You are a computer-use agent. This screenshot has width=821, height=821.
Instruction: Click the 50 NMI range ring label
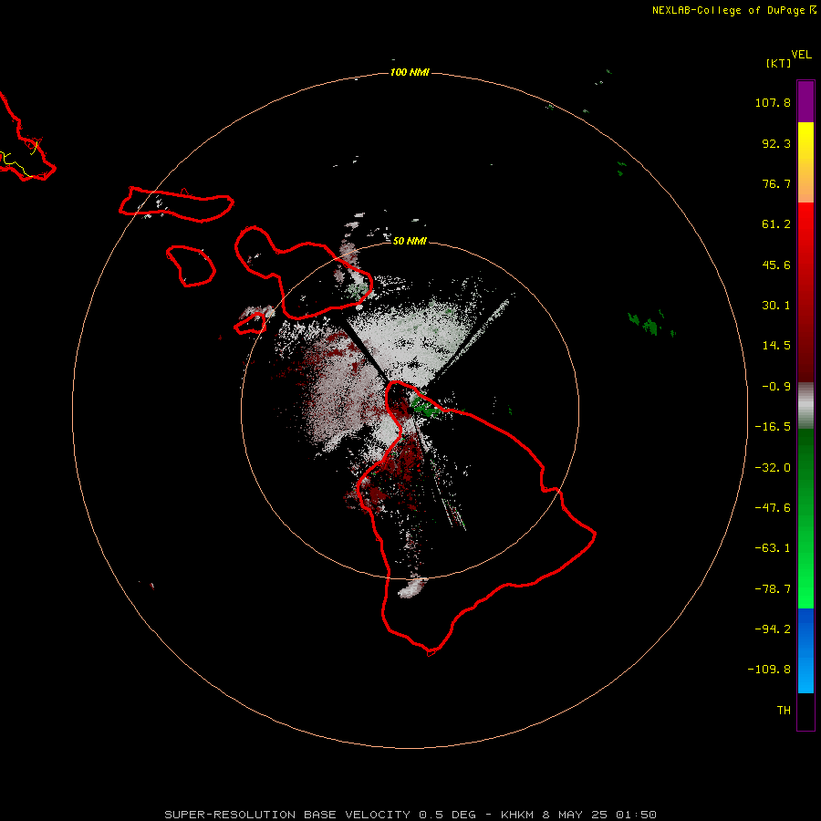pos(410,241)
